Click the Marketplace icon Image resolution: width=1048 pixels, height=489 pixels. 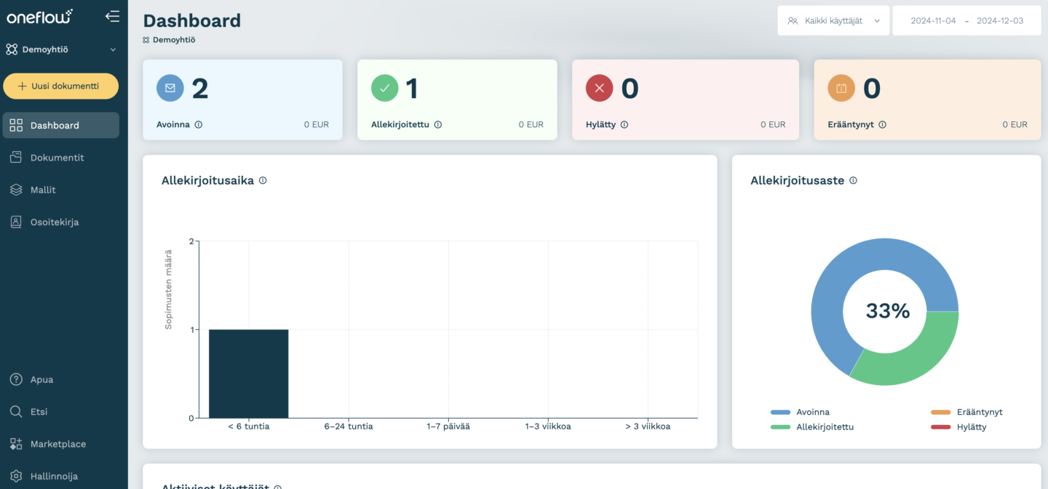tap(16, 444)
